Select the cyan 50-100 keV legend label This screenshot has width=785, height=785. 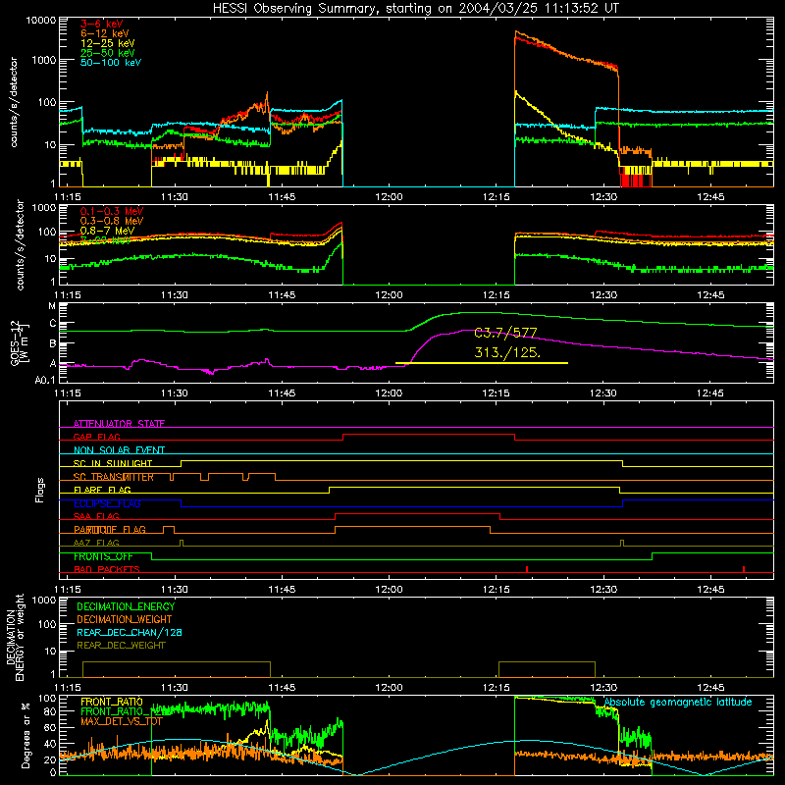tap(111, 62)
